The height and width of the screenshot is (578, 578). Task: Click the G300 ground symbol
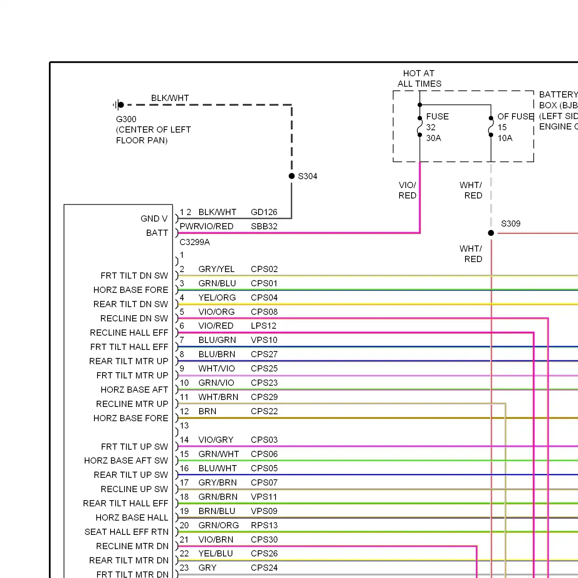[119, 104]
